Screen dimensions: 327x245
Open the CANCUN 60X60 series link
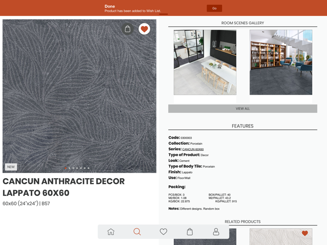click(x=193, y=149)
